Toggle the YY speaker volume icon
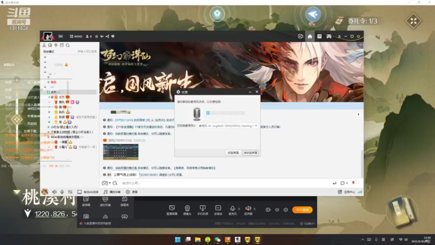The height and width of the screenshot is (245, 435). [x=54, y=192]
